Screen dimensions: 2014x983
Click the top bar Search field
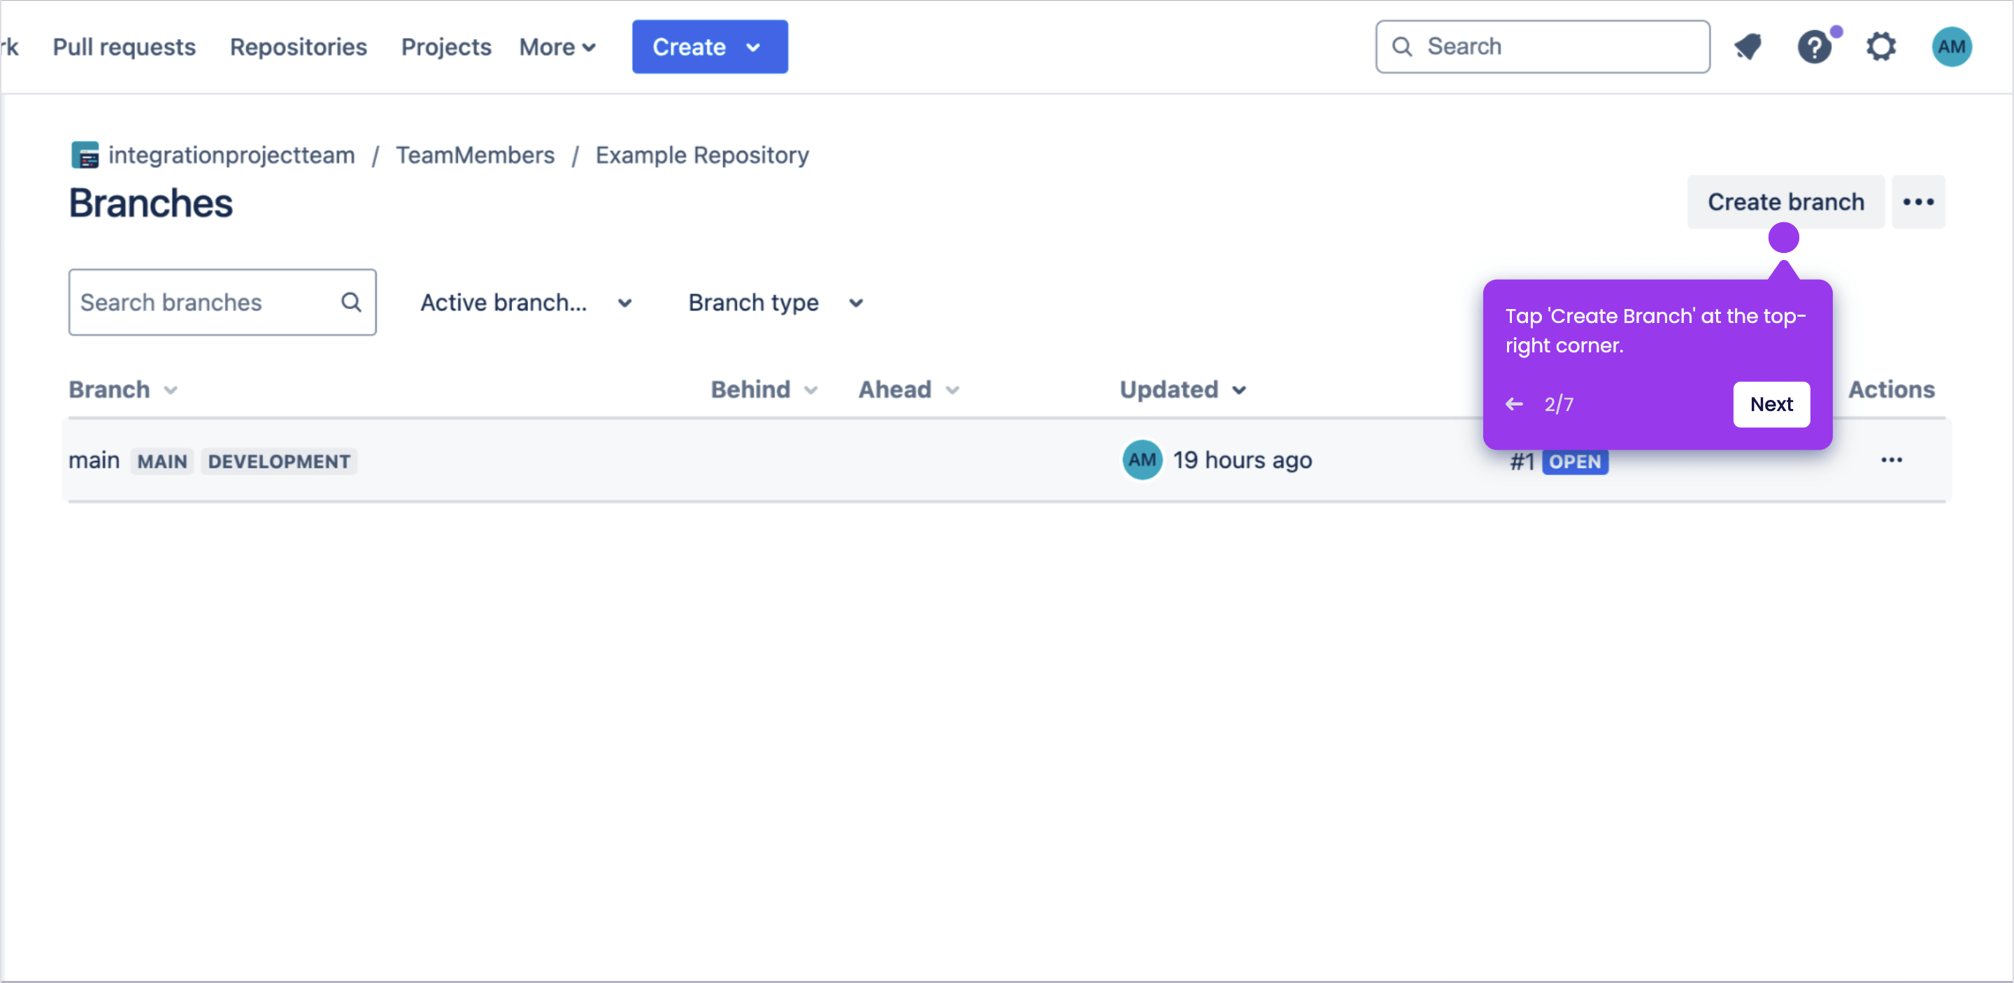tap(1542, 47)
